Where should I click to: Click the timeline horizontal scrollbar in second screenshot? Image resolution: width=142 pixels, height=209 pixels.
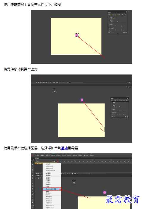pyautogui.click(x=77, y=83)
